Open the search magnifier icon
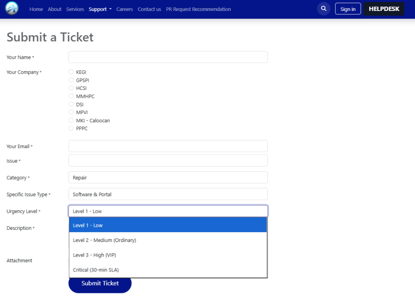Image resolution: width=415 pixels, height=299 pixels. point(323,9)
